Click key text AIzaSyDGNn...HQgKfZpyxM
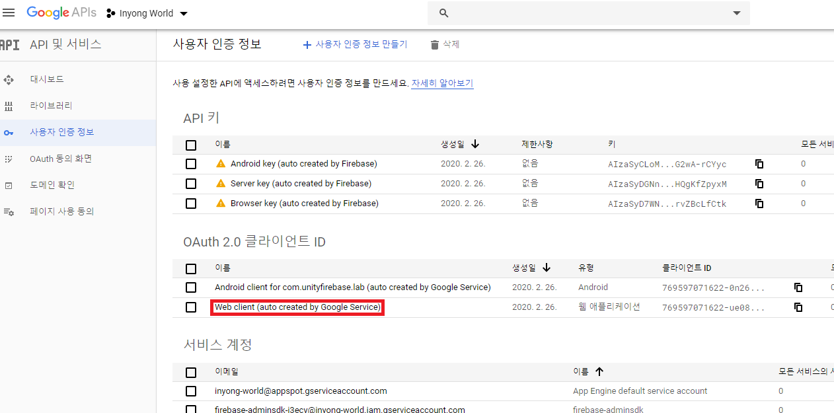Image resolution: width=834 pixels, height=413 pixels. coord(667,184)
